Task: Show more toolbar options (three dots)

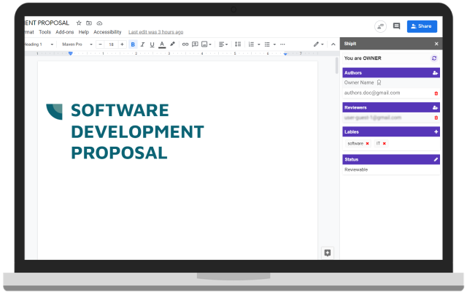Action: click(282, 44)
